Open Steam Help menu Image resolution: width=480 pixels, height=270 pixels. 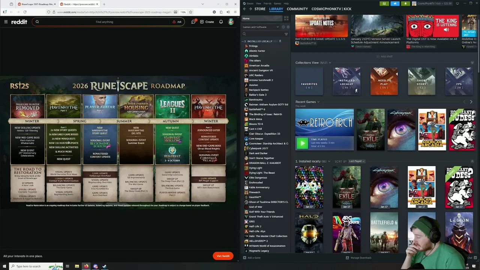pyautogui.click(x=286, y=3)
